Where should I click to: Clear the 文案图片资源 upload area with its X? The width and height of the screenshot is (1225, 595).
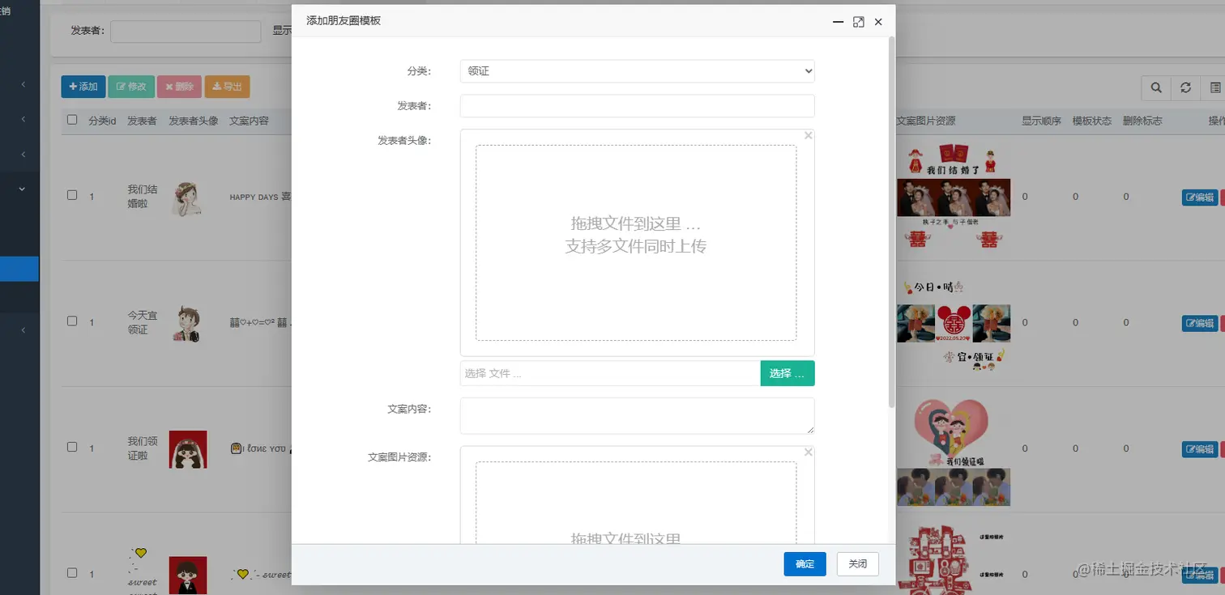[x=808, y=453]
